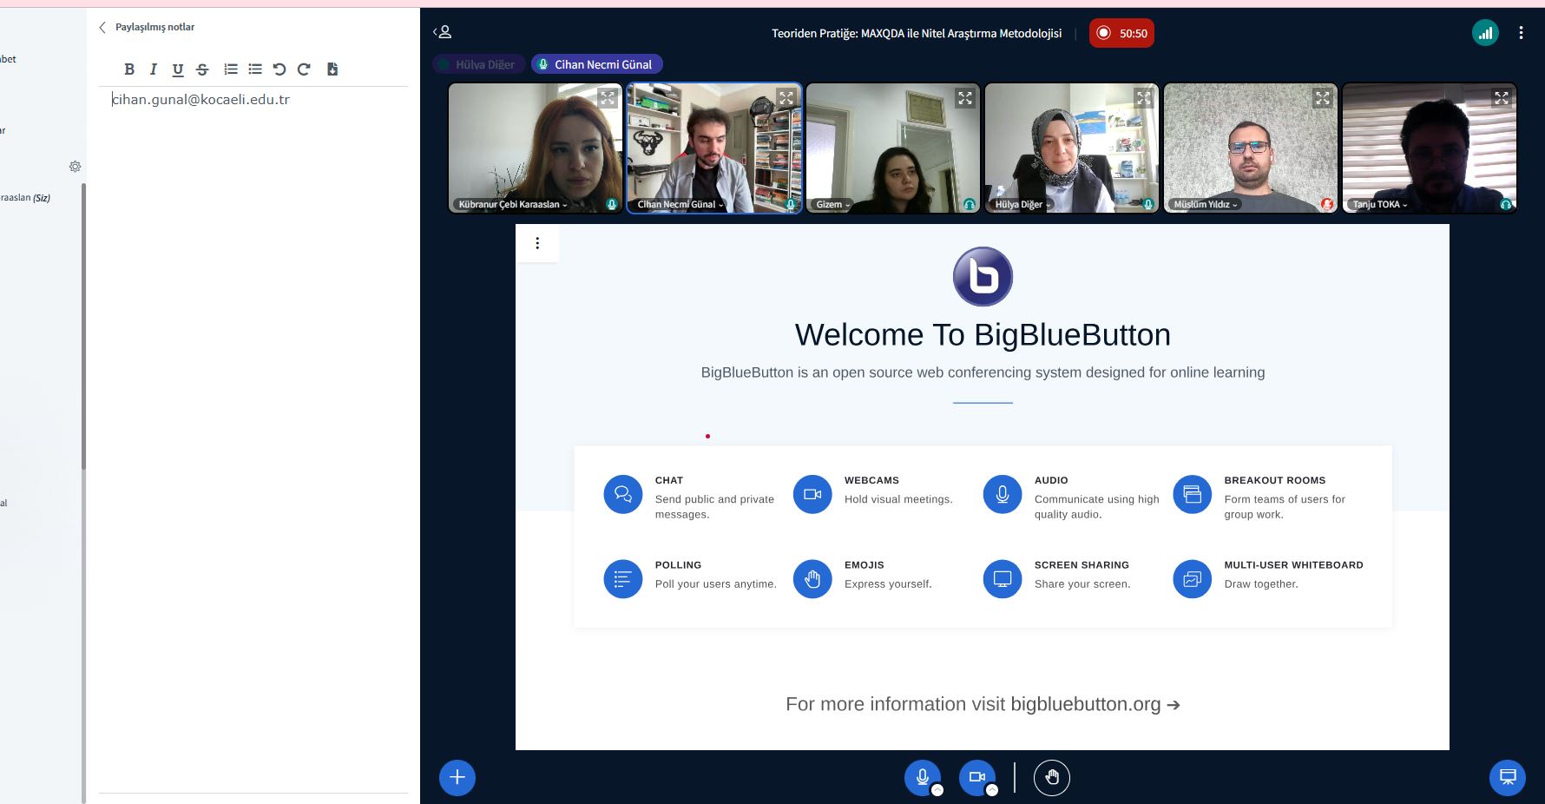Viewport: 1545px width, 804px height.
Task: Toggle underline formatting in notes toolbar
Action: [x=178, y=69]
